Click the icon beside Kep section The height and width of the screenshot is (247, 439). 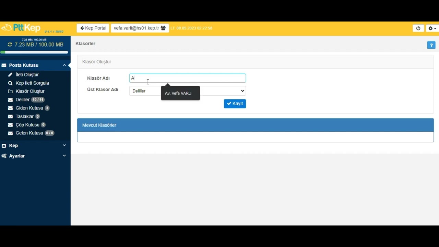(x=4, y=146)
